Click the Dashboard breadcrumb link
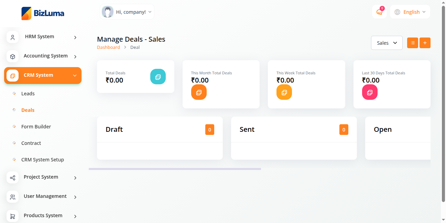This screenshot has width=446, height=223. coord(108,47)
